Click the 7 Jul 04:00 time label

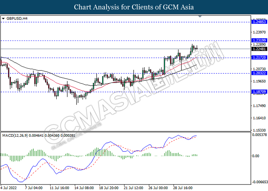point(34,188)
